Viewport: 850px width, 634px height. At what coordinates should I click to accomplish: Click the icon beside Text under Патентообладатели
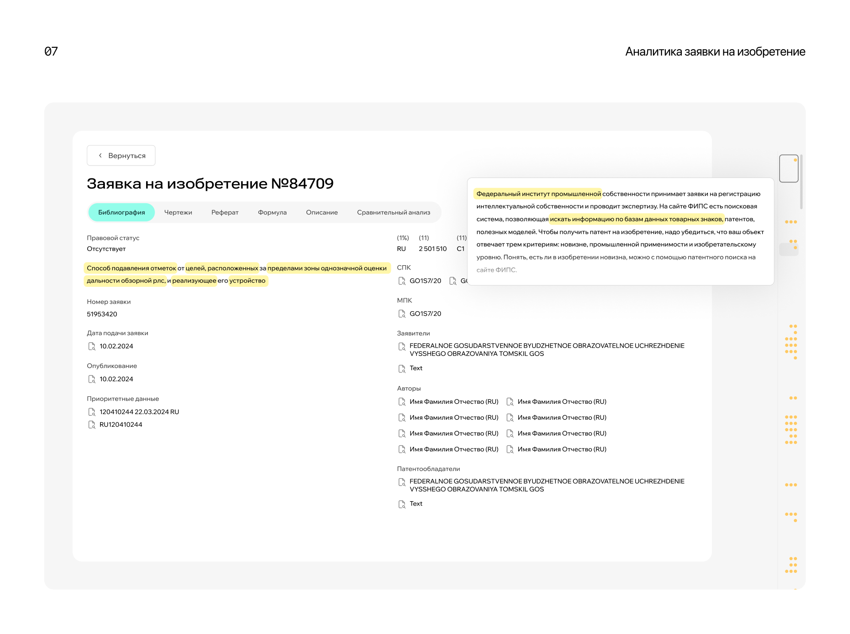click(402, 504)
